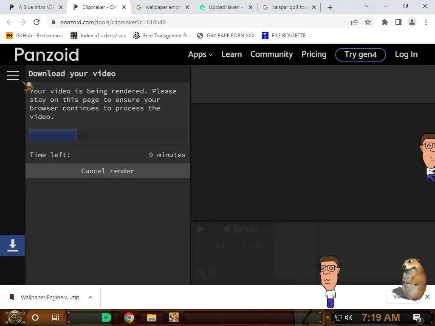
Task: Open the Windows Start button
Action: (x=14, y=318)
